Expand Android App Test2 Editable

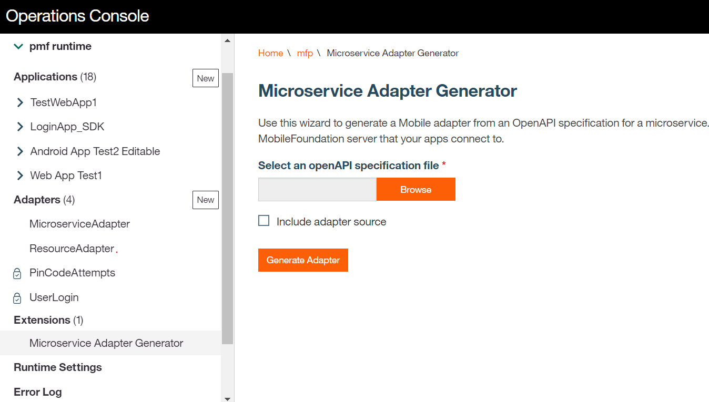pos(20,151)
